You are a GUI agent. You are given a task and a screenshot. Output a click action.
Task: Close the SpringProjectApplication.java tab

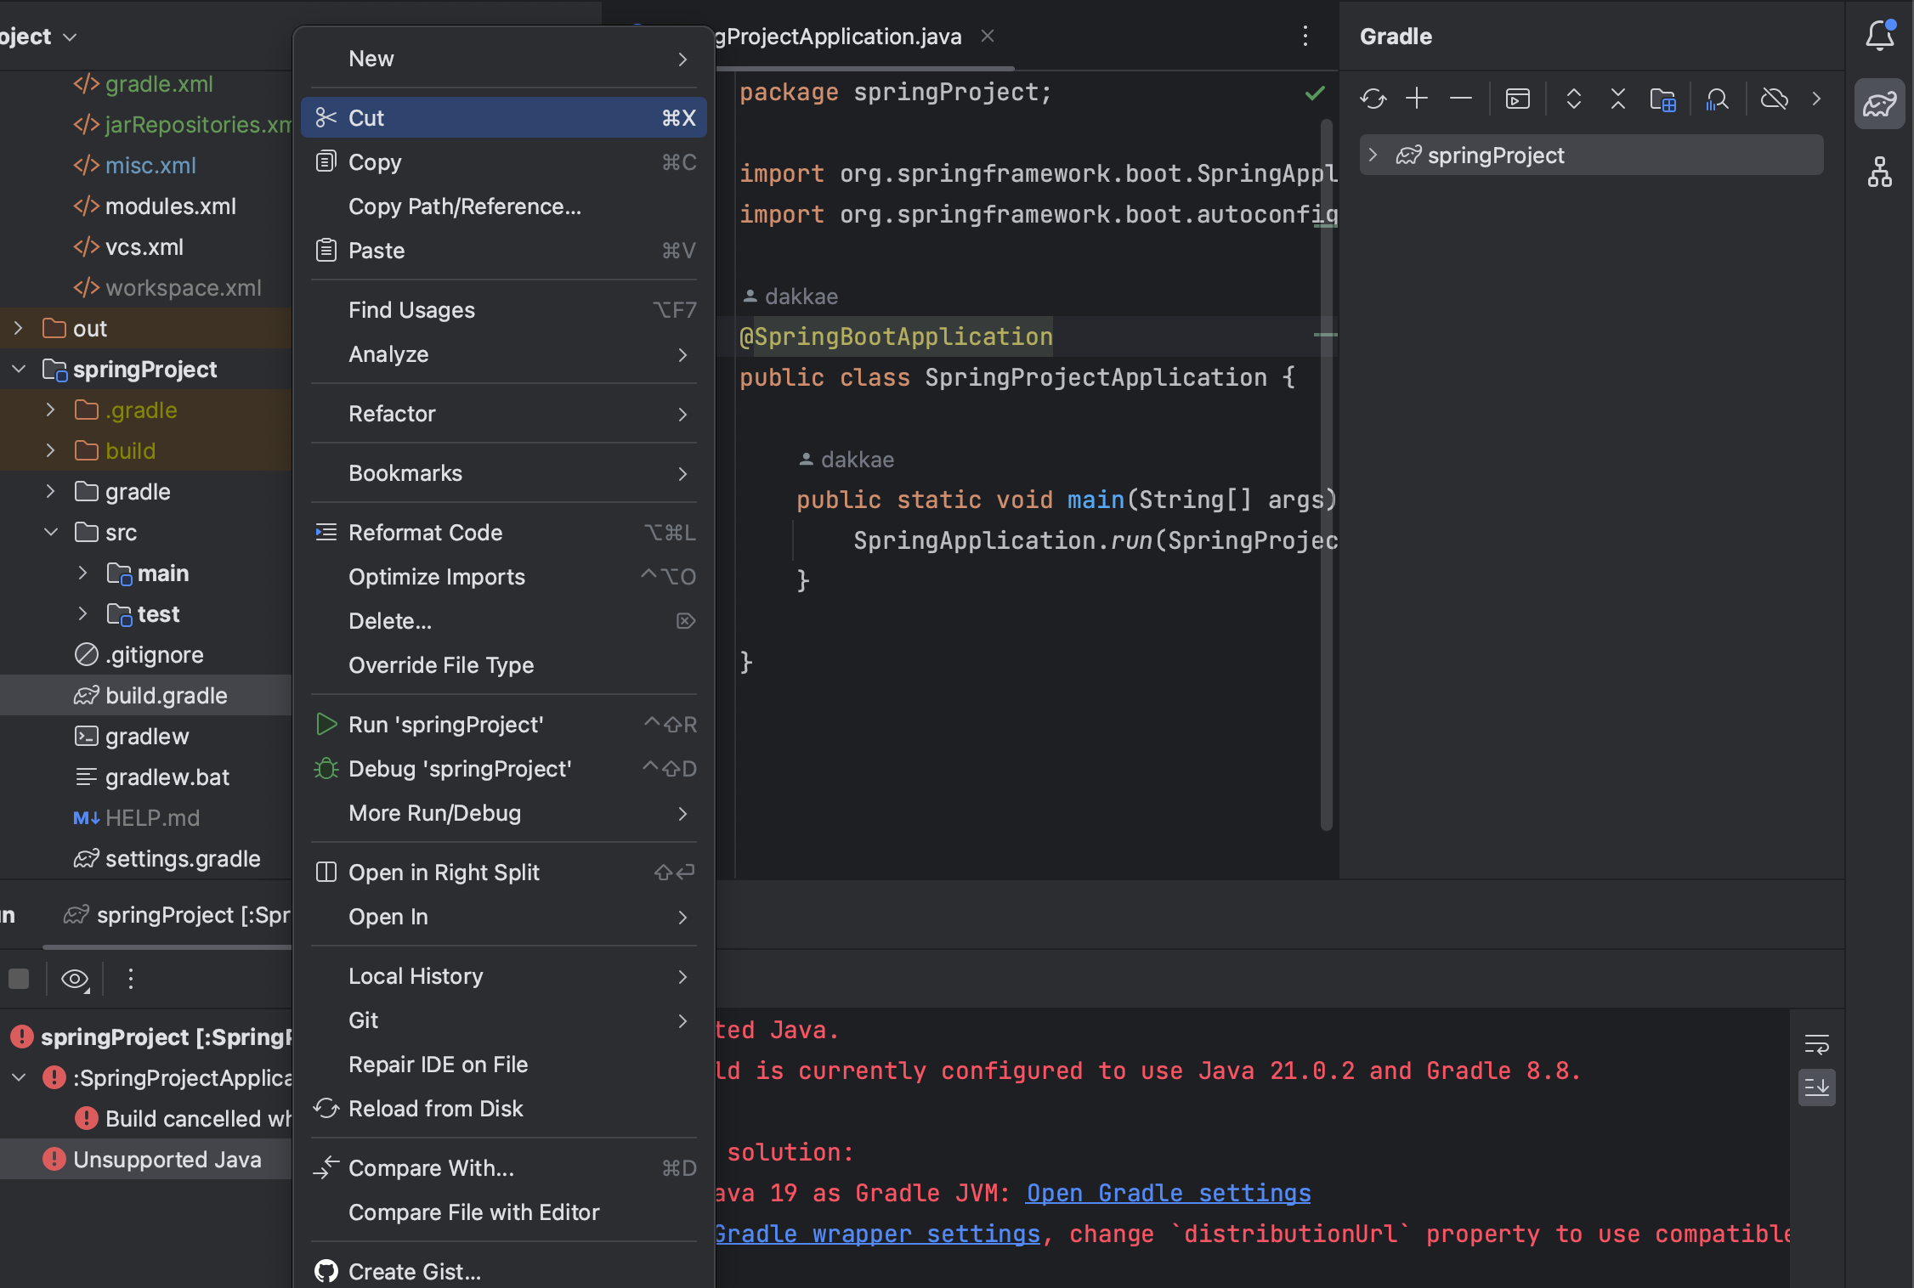987,37
